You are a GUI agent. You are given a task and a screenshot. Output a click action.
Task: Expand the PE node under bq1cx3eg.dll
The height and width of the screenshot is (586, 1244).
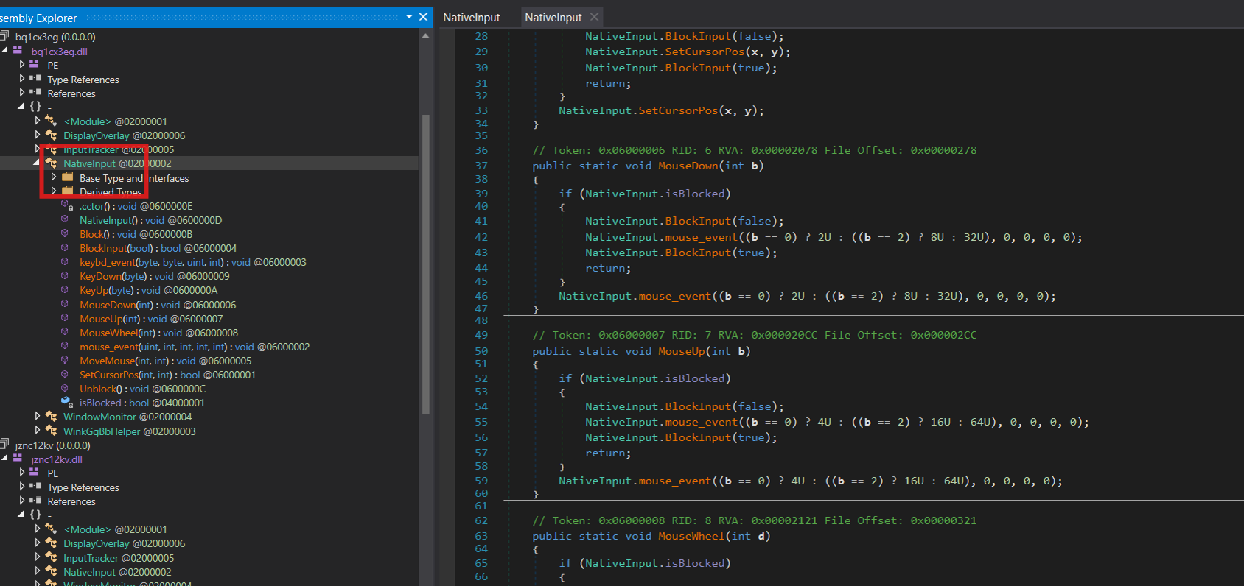tap(21, 65)
